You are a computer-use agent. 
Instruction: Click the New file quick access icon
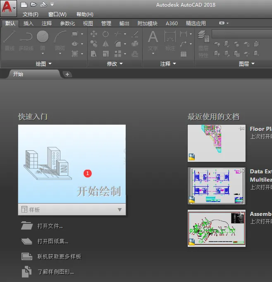(x=24, y=5)
